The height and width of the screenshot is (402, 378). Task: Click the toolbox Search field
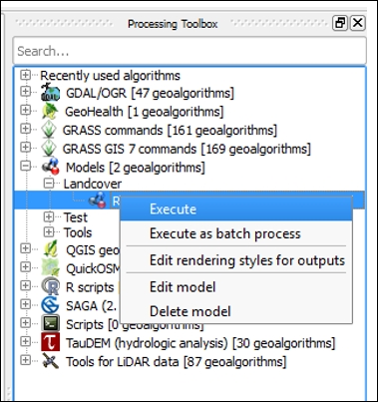[189, 51]
